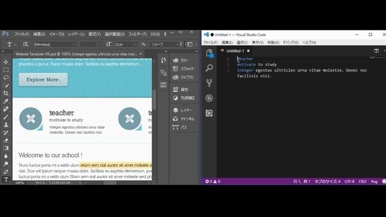Select the Brush tool
The image size is (386, 217).
(x=6, y=117)
